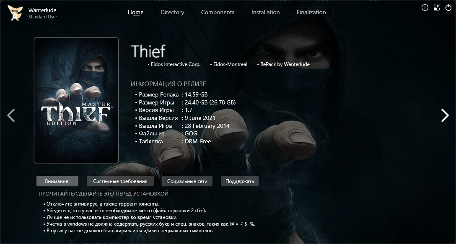
Task: Open Социальные сети section
Action: pos(187,181)
